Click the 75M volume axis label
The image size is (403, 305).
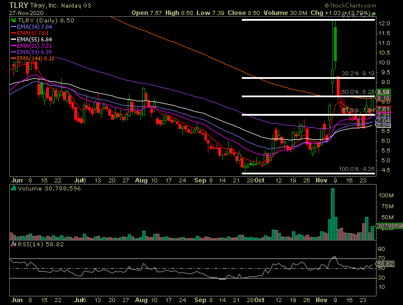click(387, 207)
